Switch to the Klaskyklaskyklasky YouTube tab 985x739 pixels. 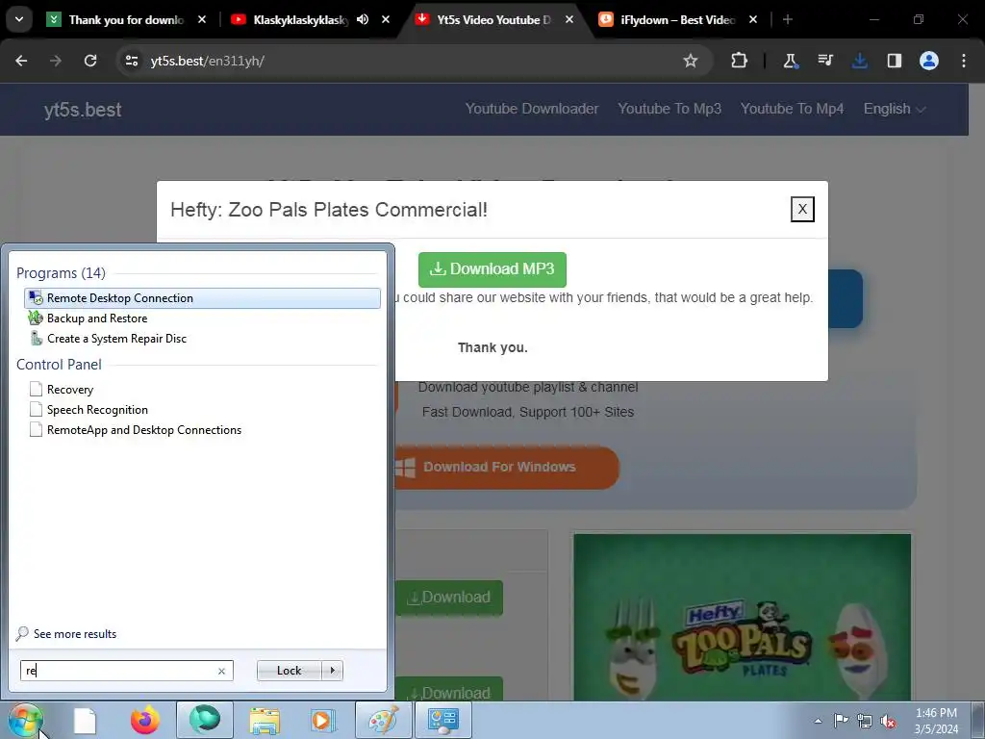[300, 20]
